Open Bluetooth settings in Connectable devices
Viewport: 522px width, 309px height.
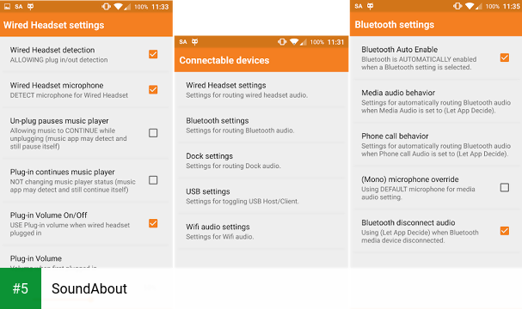(261, 125)
